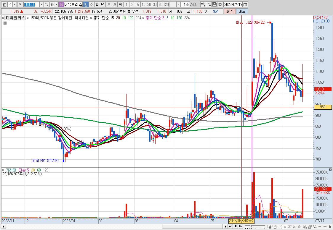Open the speaker options dropdown arrow
The height and width of the screenshot is (230, 333).
coord(56,4)
